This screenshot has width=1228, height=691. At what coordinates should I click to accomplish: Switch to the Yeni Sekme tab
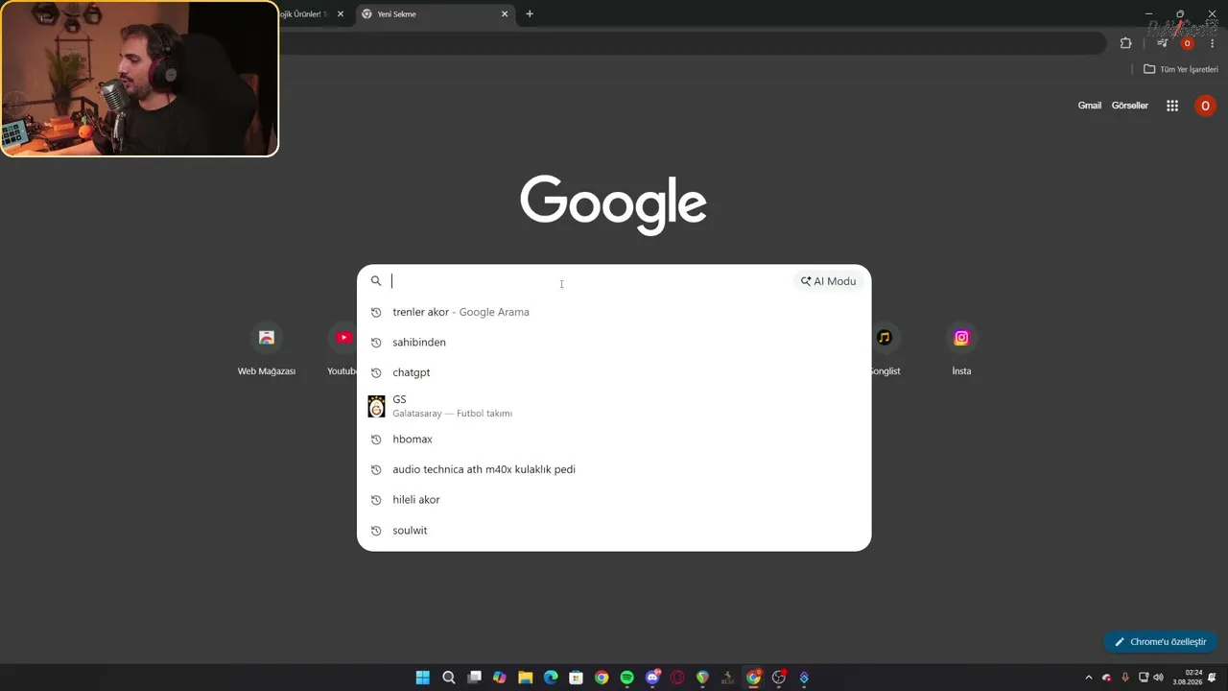click(x=434, y=14)
